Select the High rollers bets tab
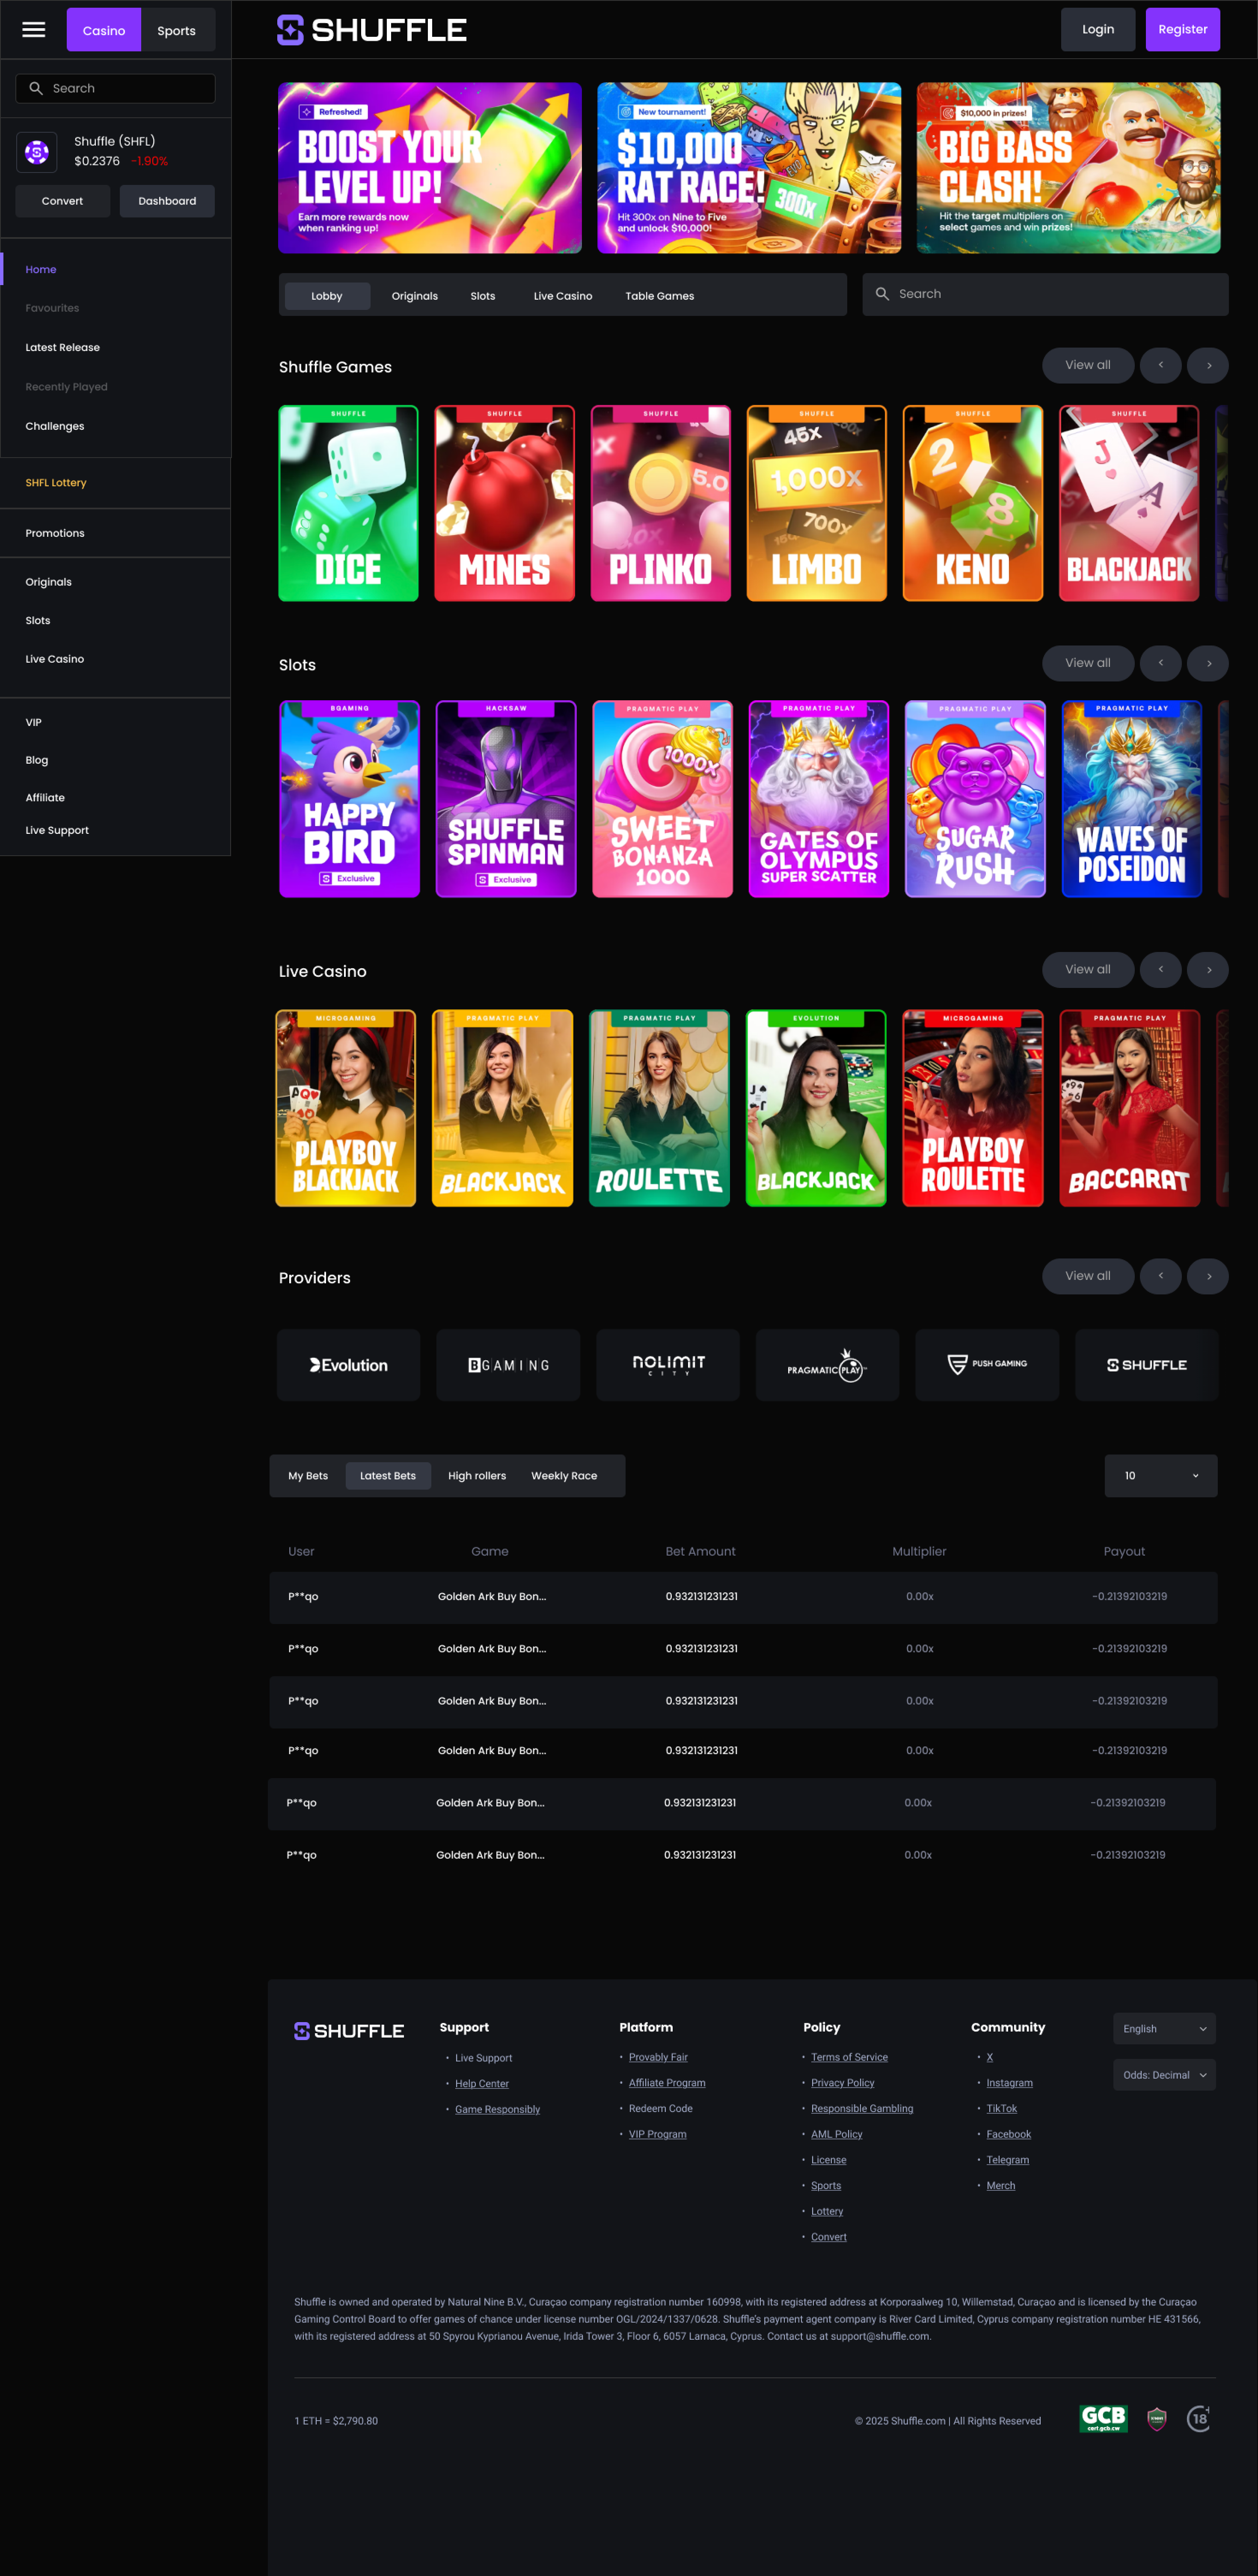The image size is (1258, 2576). pyautogui.click(x=477, y=1476)
